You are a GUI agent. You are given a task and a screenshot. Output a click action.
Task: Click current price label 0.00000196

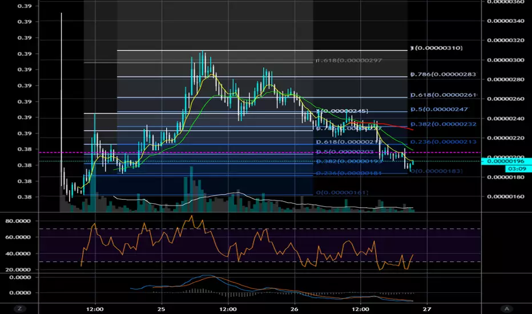[506, 161]
